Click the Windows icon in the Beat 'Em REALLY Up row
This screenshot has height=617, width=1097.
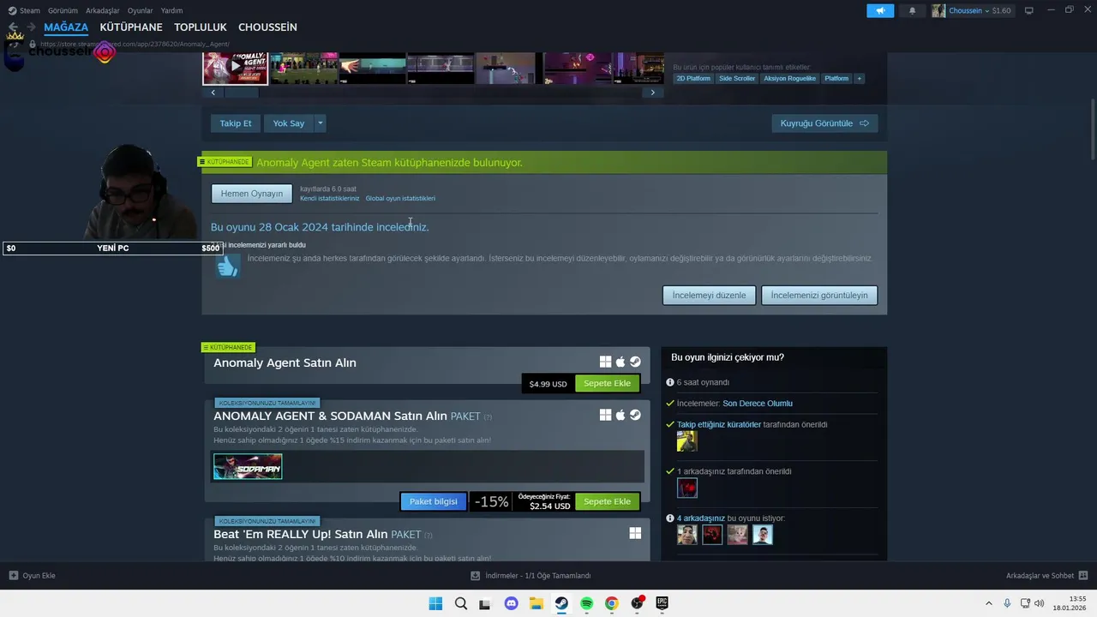click(635, 533)
